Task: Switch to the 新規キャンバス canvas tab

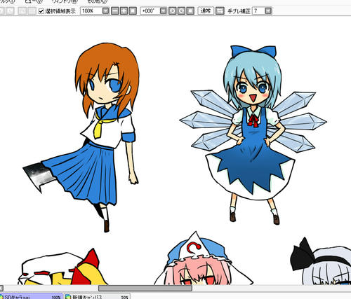Action: [97, 296]
